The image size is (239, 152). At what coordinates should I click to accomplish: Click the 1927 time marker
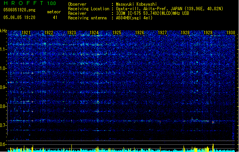pyautogui.click(x=162, y=33)
